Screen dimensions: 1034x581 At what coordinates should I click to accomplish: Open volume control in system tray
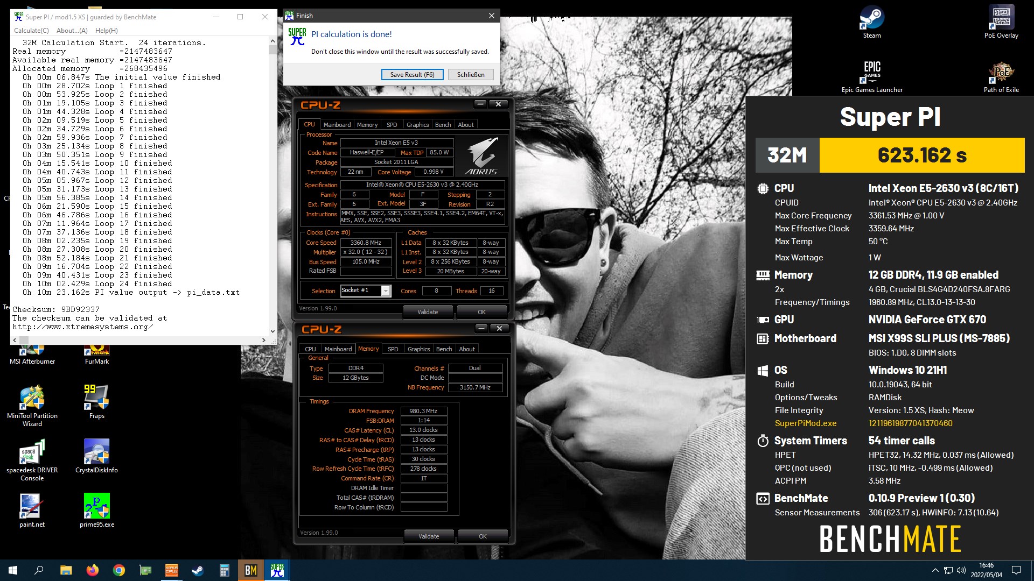[x=961, y=570]
